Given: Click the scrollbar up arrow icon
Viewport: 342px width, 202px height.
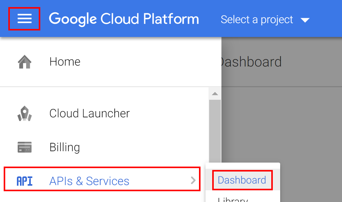Looking at the screenshot, I should click(x=215, y=93).
